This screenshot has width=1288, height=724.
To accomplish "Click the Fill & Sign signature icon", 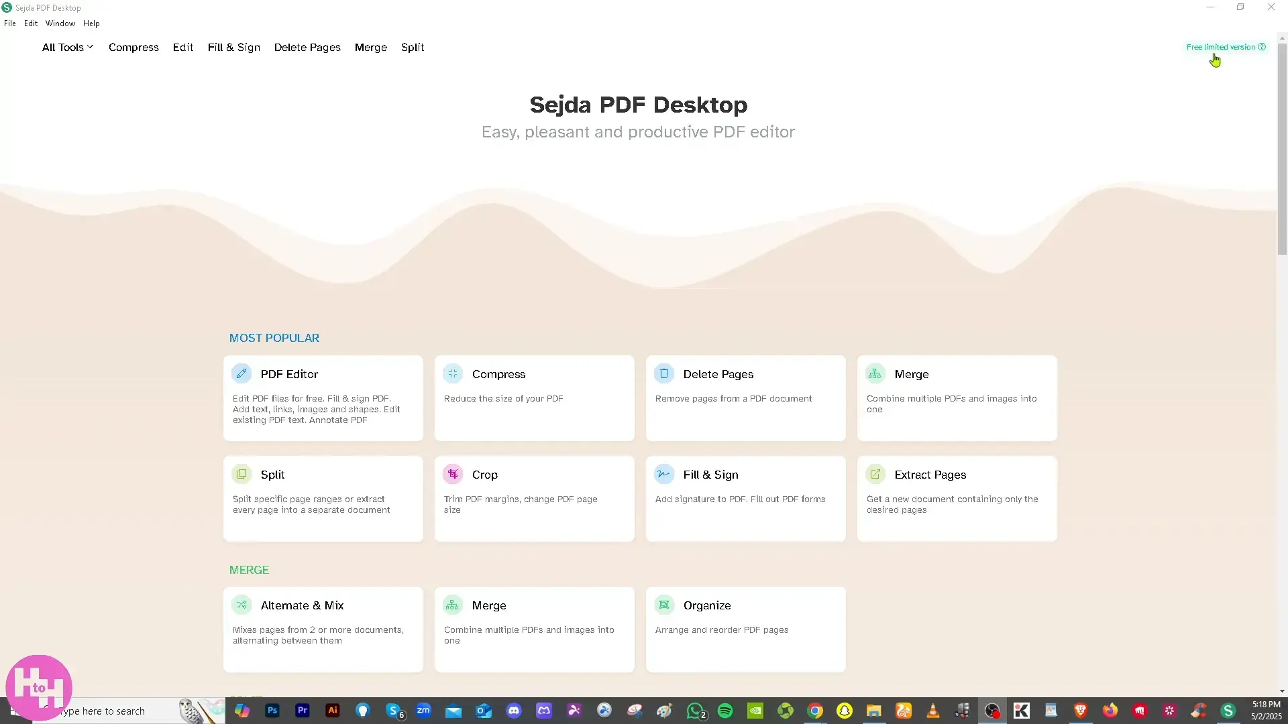I will pyautogui.click(x=664, y=474).
